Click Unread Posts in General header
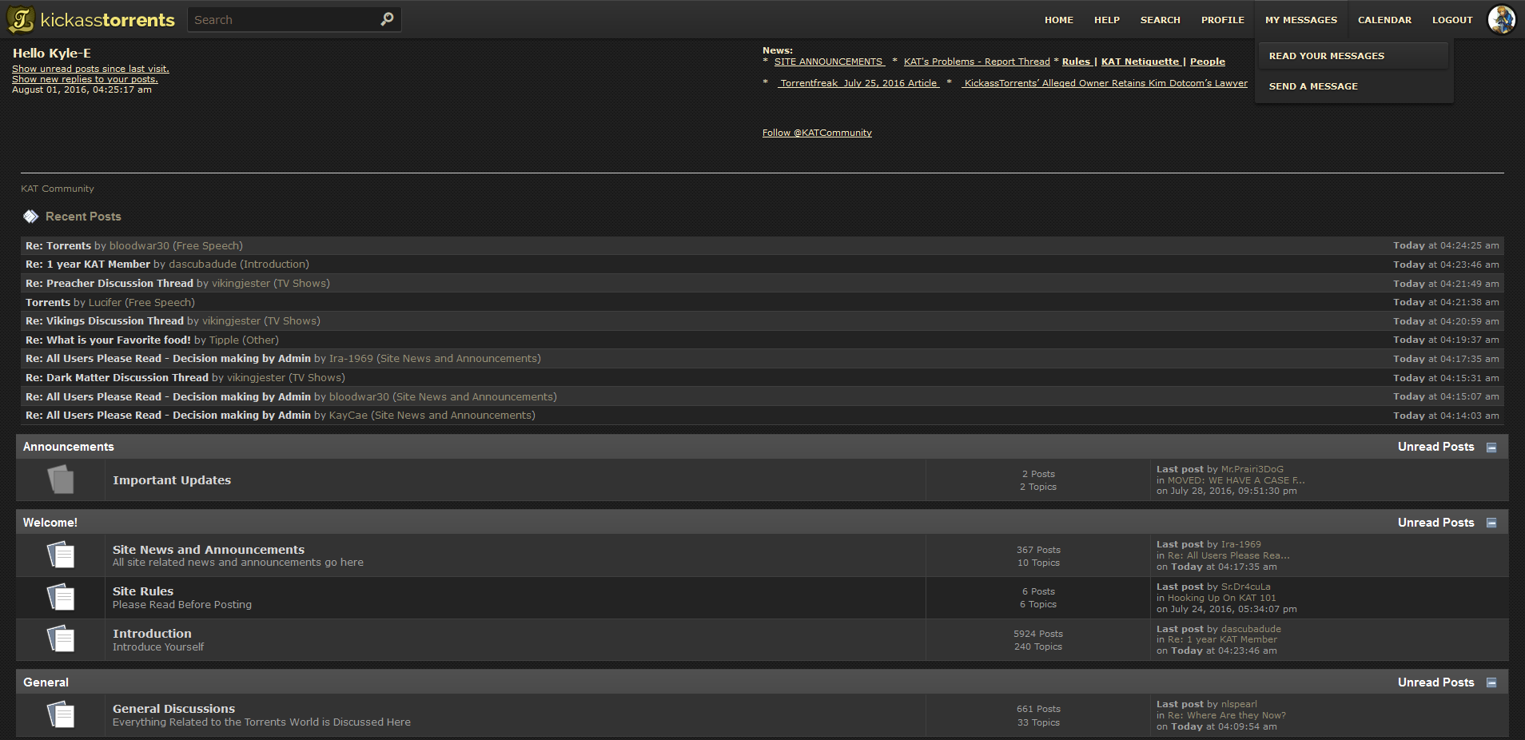This screenshot has width=1525, height=740. click(1435, 682)
